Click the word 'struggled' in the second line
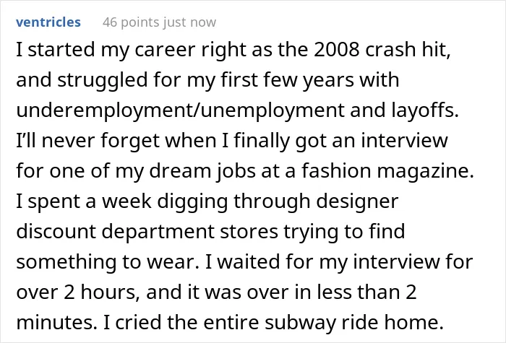The height and width of the screenshot is (343, 506). coord(103,80)
